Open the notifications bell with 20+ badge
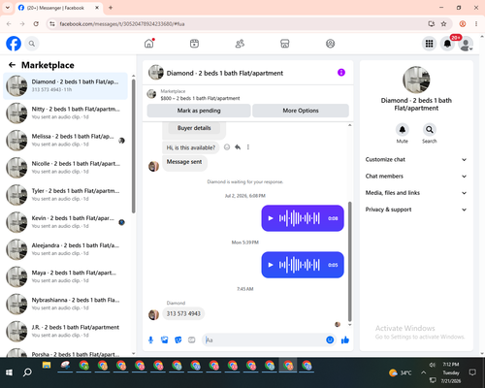 coord(447,44)
